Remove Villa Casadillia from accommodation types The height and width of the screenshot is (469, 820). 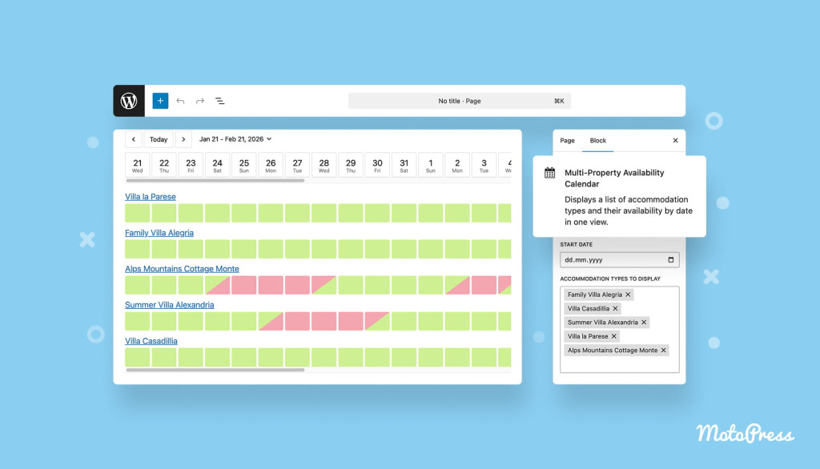pyautogui.click(x=615, y=308)
